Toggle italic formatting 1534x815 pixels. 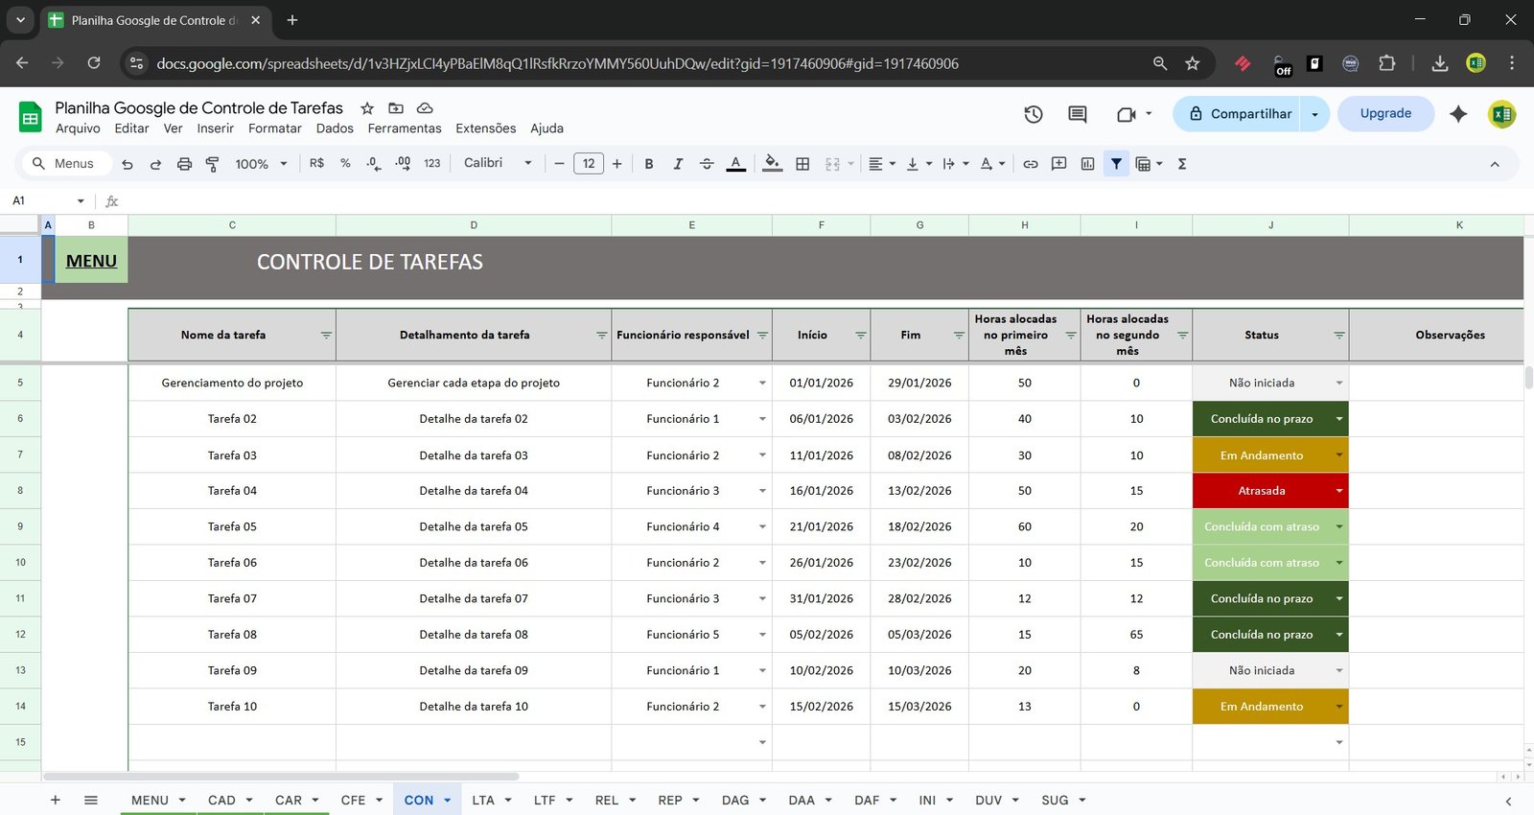click(678, 164)
